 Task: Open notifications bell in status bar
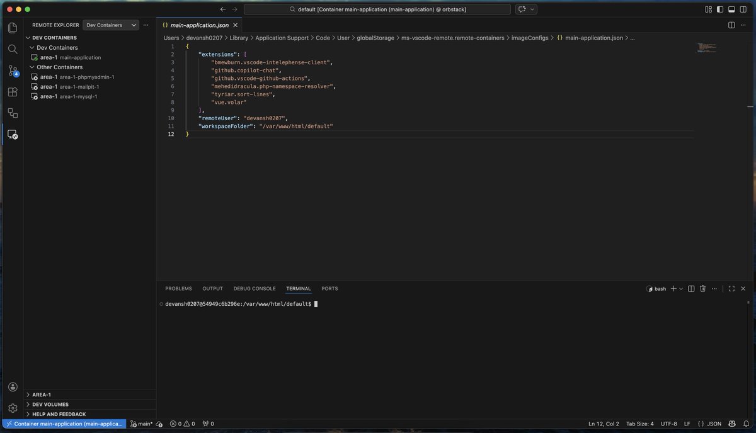click(745, 424)
